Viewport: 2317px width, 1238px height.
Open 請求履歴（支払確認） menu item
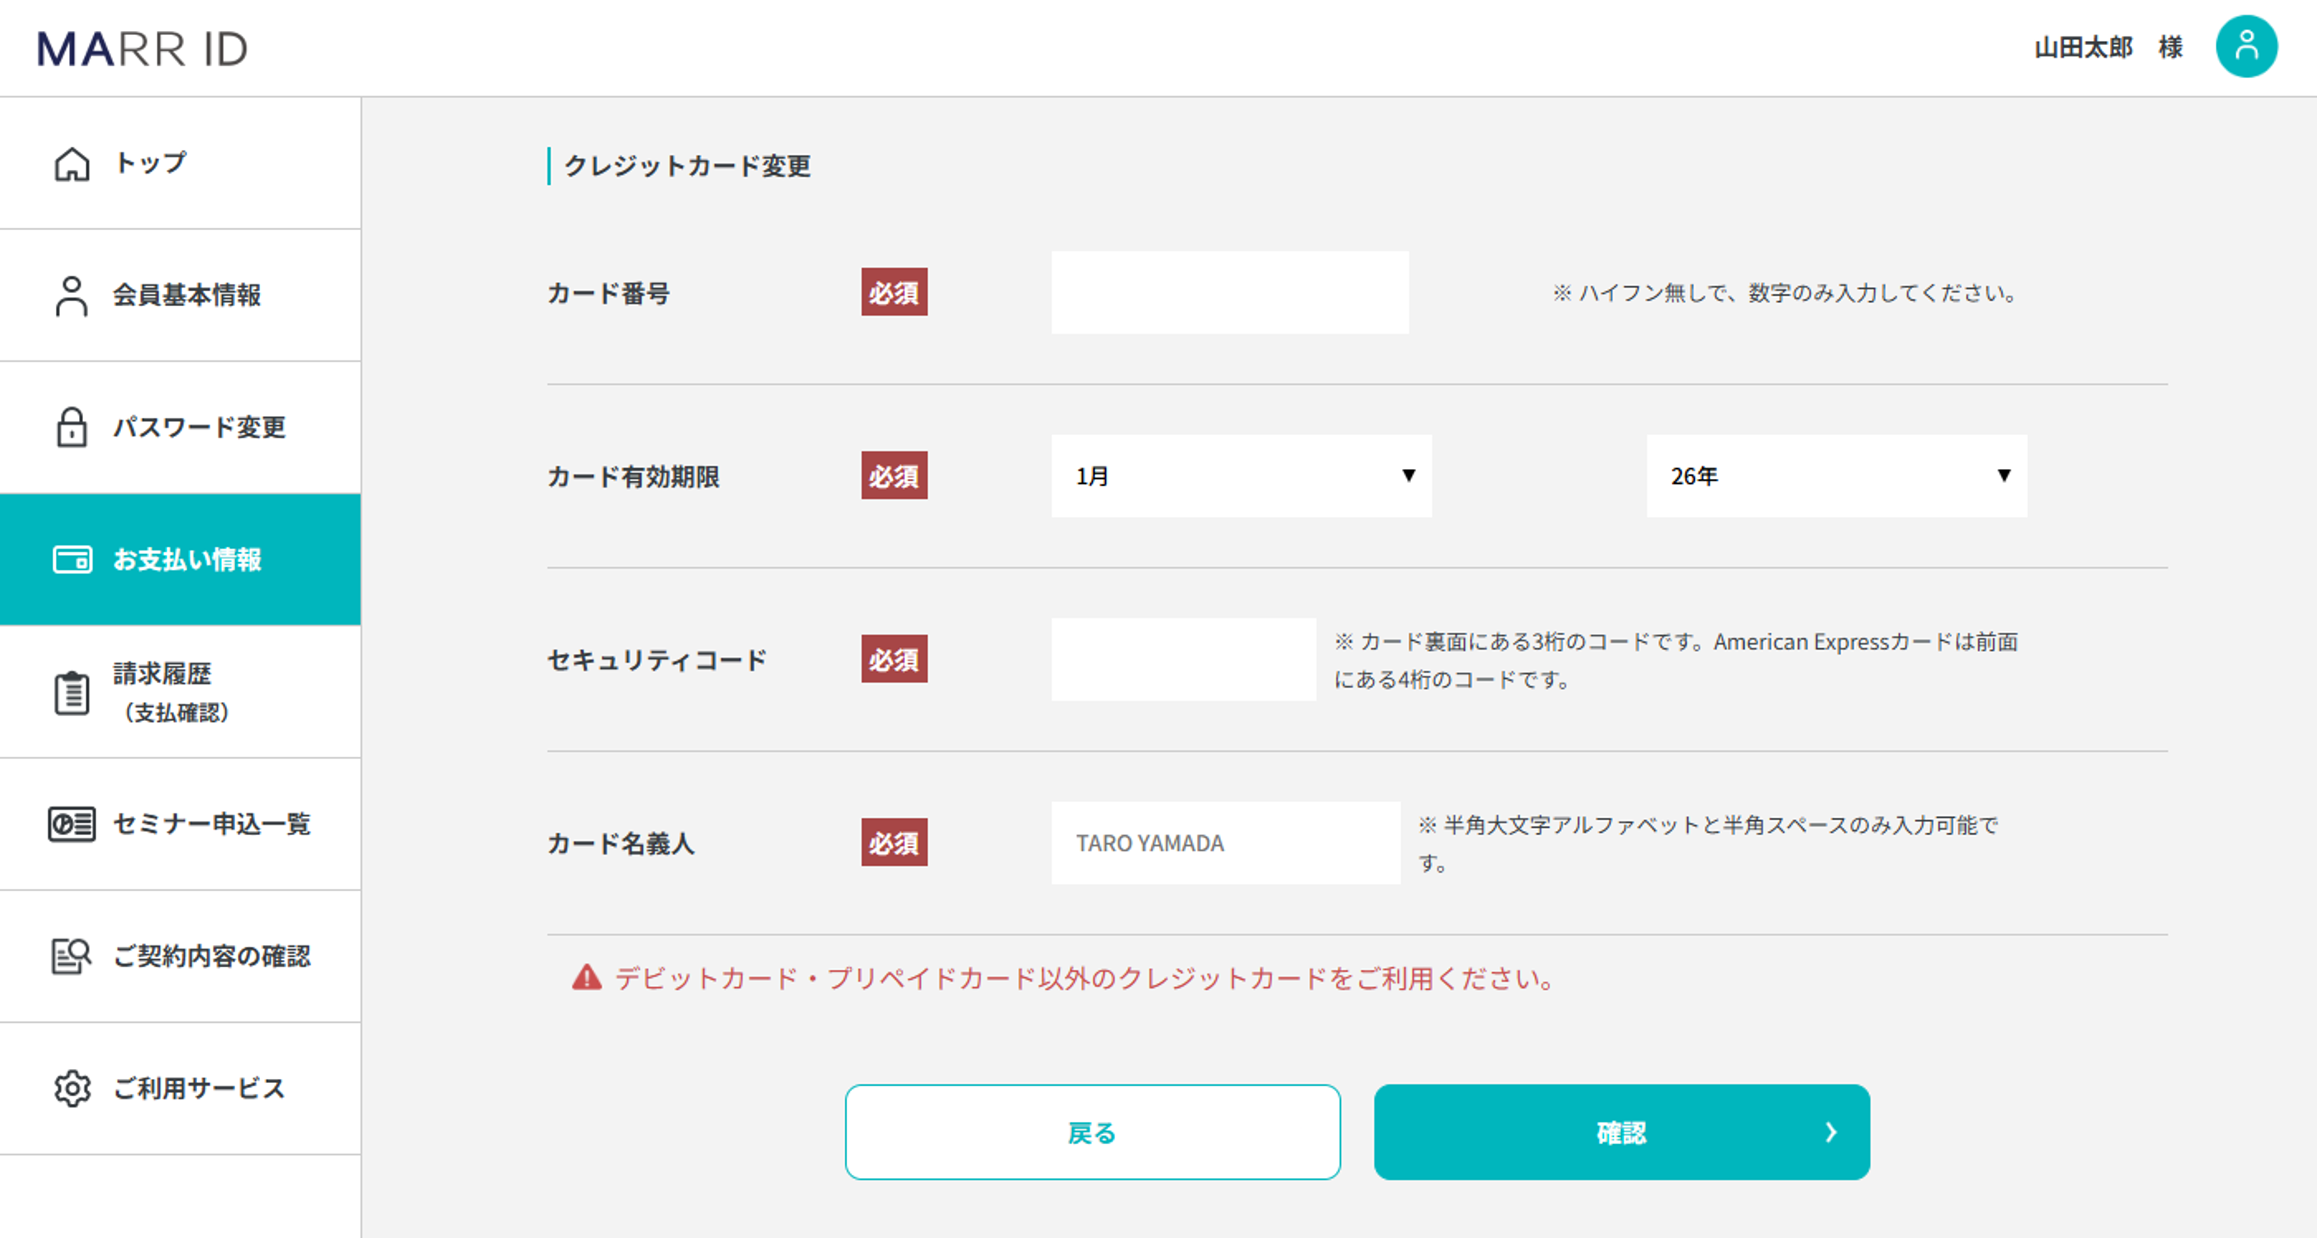coord(180,692)
